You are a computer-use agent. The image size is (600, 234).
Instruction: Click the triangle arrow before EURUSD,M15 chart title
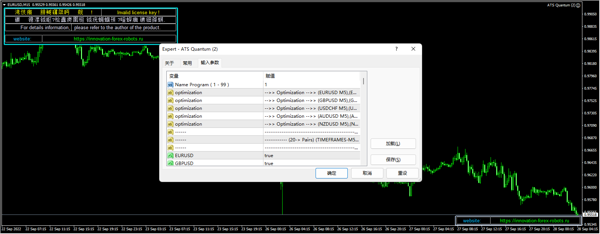click(x=4, y=5)
